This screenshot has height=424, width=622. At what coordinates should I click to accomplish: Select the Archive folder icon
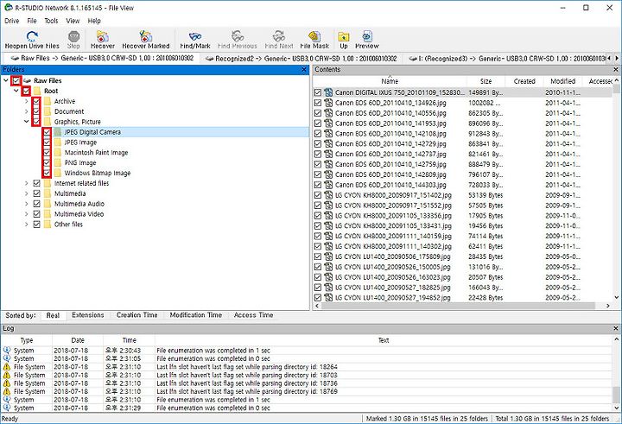[x=48, y=101]
